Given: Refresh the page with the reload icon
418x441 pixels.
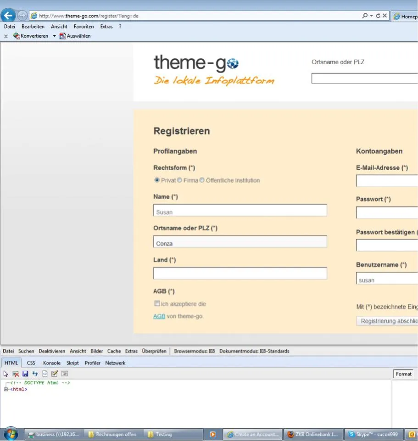Looking at the screenshot, I should pyautogui.click(x=378, y=16).
